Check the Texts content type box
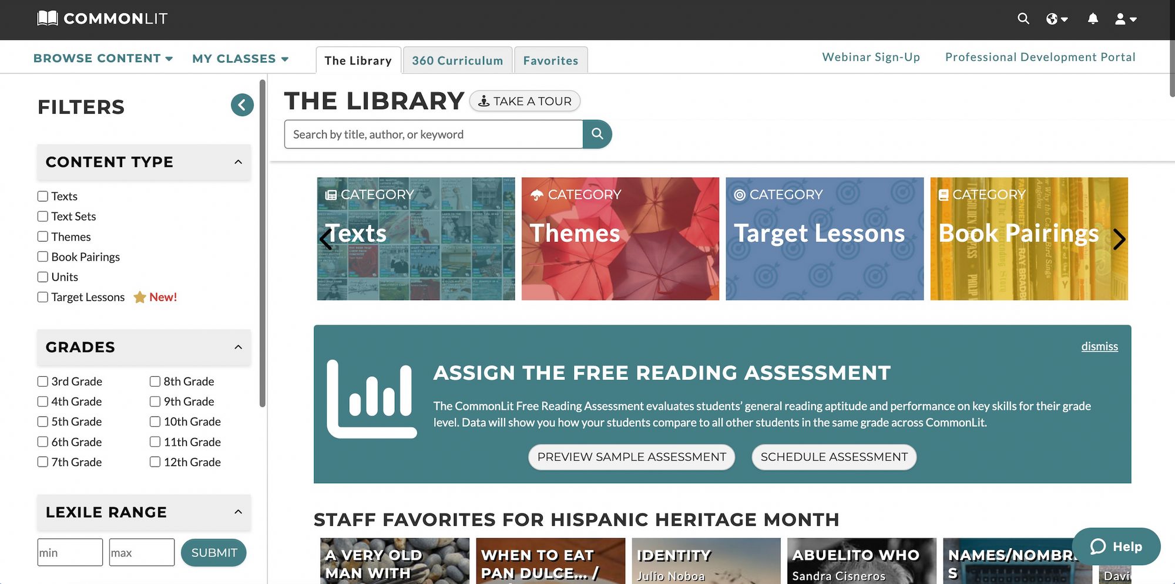The image size is (1175, 584). pyautogui.click(x=43, y=196)
